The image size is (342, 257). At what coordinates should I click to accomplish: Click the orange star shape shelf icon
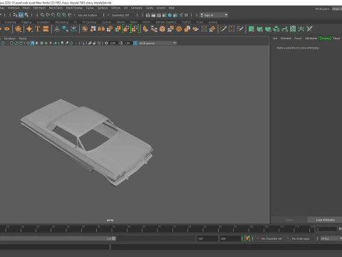[29, 29]
